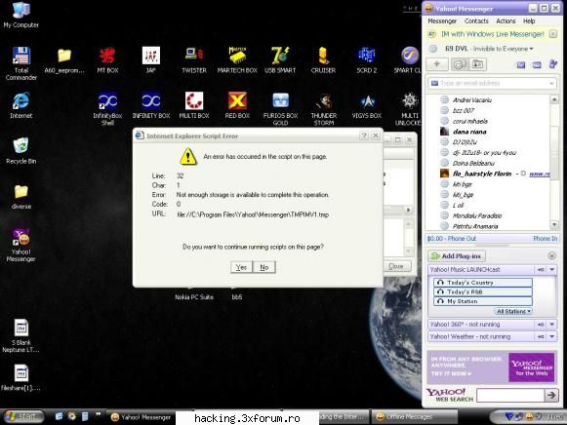Open the All Stations dropdown
The height and width of the screenshot is (425, 567).
tap(513, 311)
